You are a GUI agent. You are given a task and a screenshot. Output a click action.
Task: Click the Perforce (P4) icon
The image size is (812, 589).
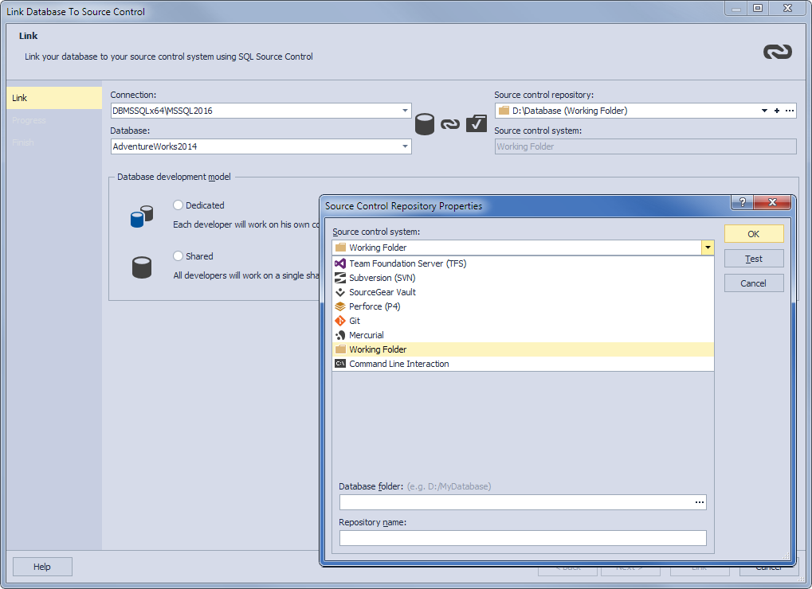tap(339, 306)
